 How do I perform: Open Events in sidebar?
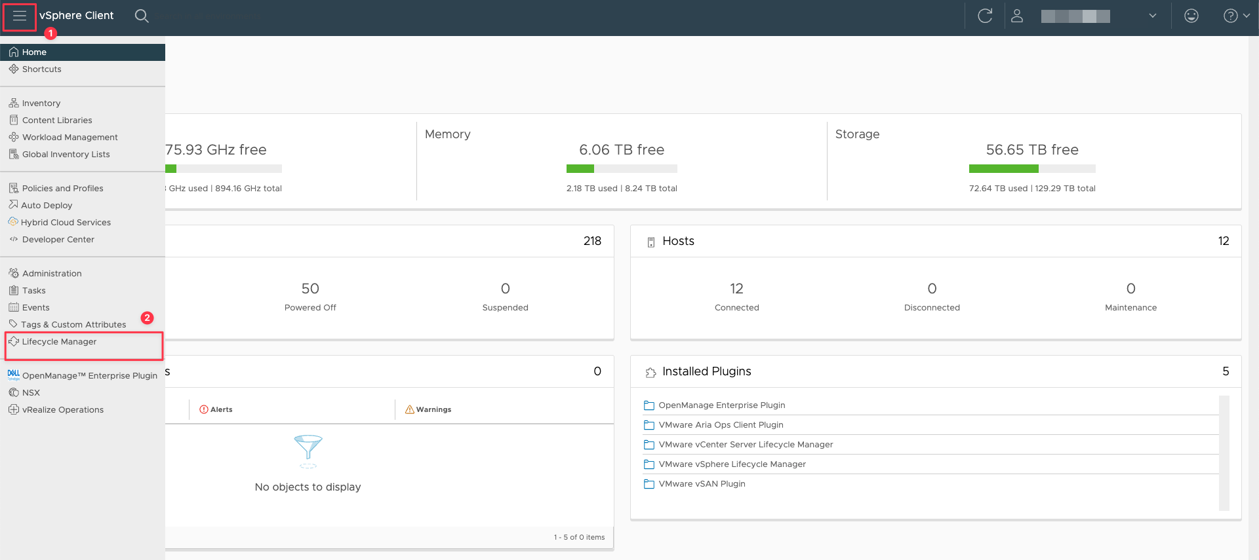coord(83,308)
